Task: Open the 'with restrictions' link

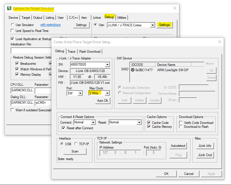Action: [50, 25]
